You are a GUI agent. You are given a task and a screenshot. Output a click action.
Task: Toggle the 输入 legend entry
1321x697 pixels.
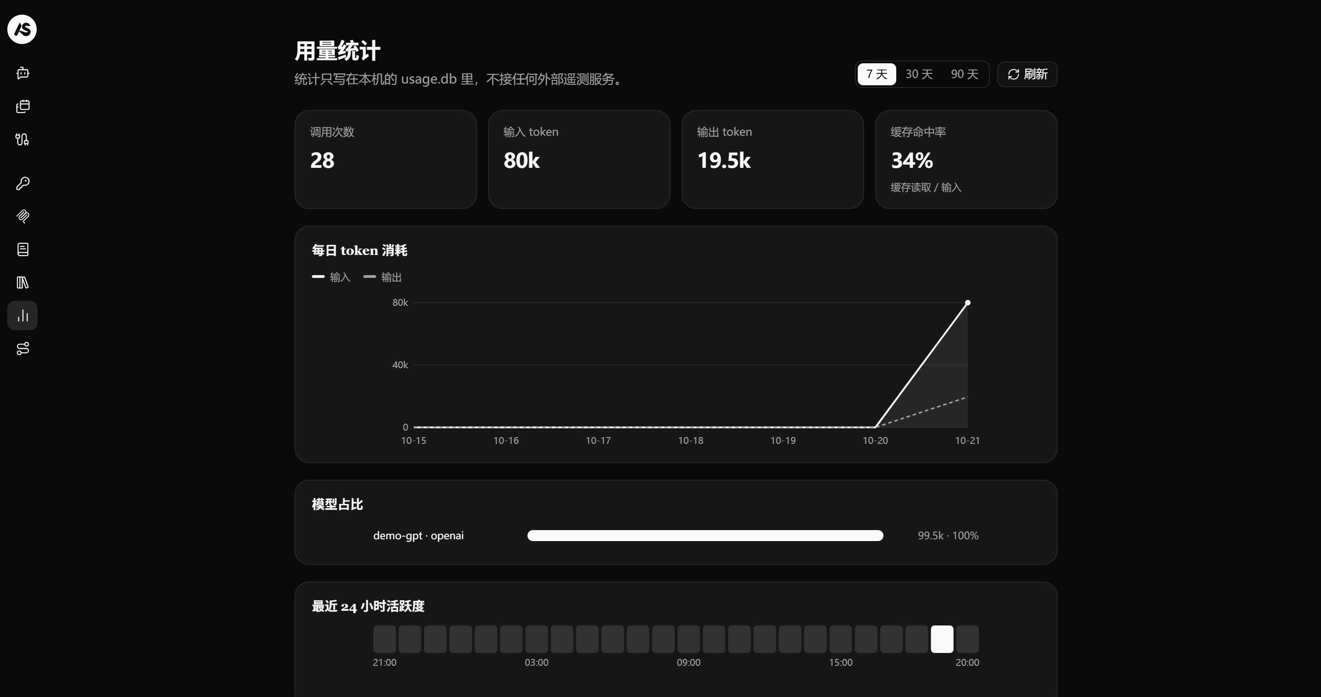(331, 277)
